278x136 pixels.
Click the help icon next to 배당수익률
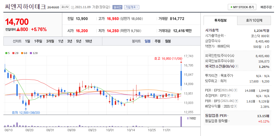[x=235, y=106]
